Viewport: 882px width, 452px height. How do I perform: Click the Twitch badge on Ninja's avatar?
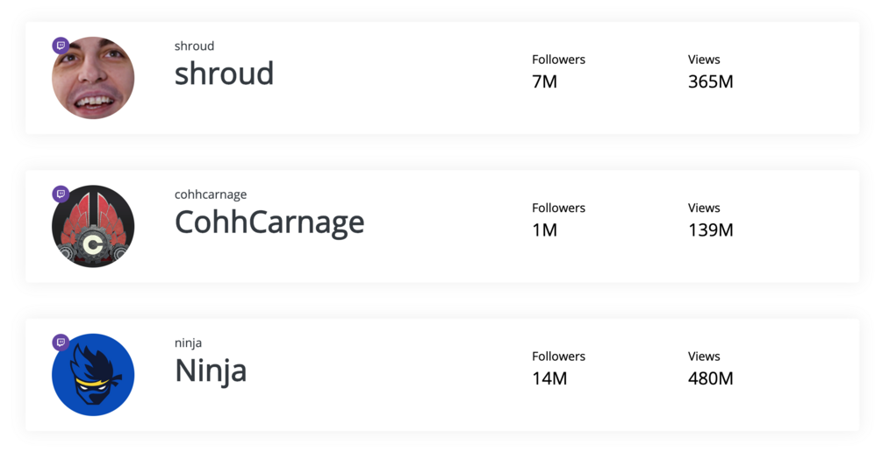pos(61,342)
